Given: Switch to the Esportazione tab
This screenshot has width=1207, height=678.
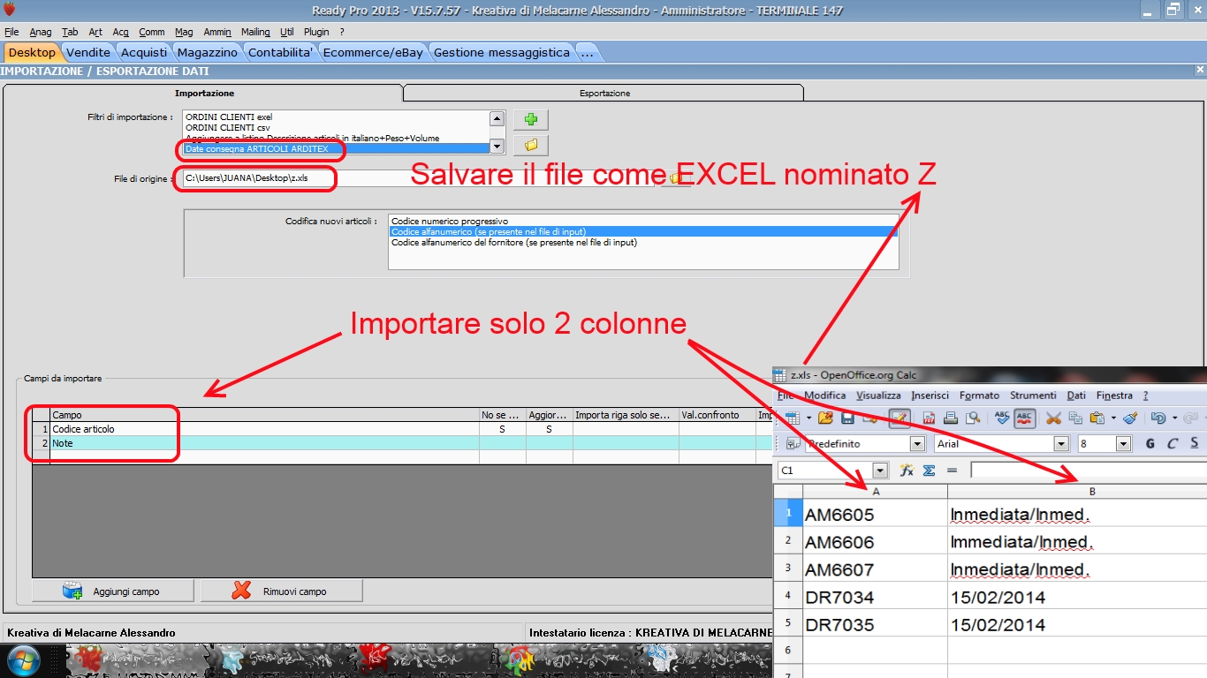Looking at the screenshot, I should click(x=604, y=93).
